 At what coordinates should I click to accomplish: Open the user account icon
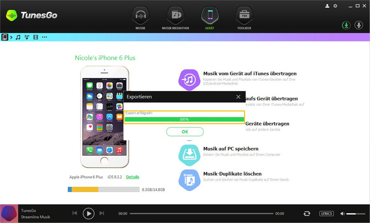tap(327, 6)
